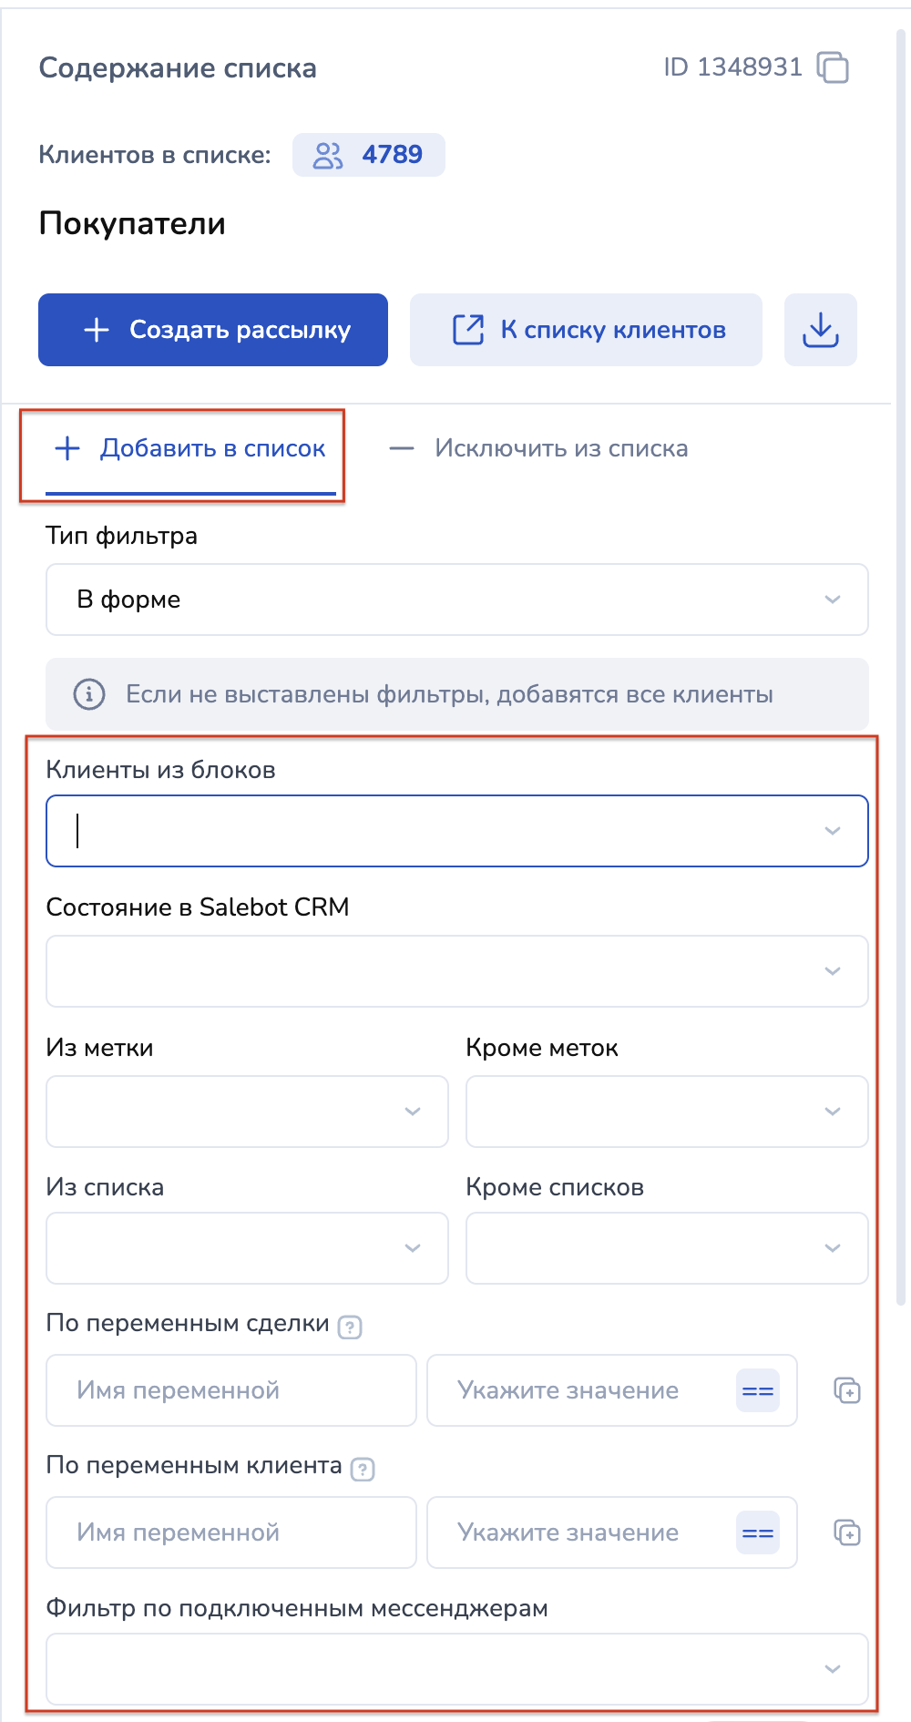Toggle the deal variable '==' comparison operator

point(757,1390)
